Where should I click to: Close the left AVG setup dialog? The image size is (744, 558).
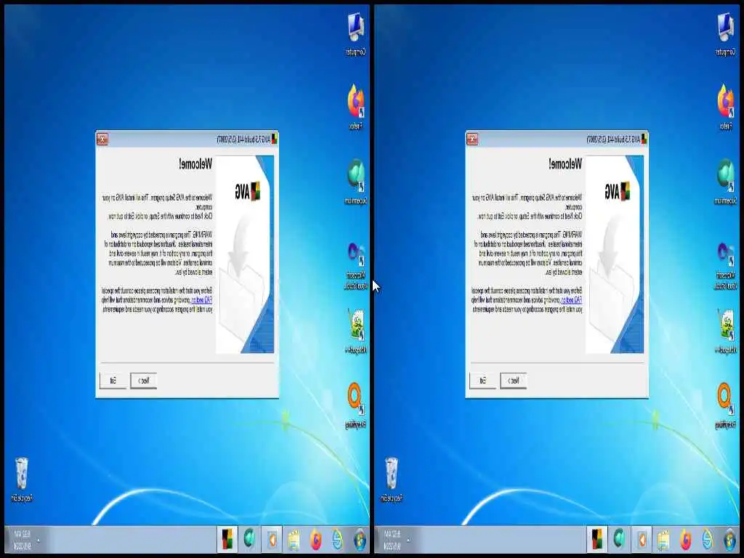pyautogui.click(x=102, y=139)
